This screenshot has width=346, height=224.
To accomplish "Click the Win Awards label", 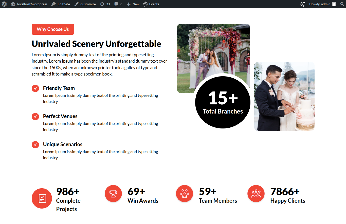I will point(143,201).
